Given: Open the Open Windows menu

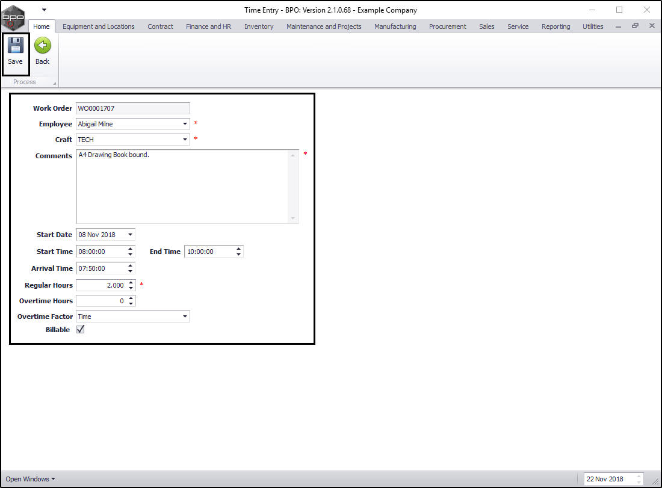Looking at the screenshot, I should pyautogui.click(x=31, y=479).
